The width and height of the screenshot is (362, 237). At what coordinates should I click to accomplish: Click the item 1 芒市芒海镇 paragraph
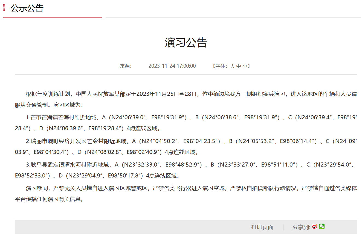186,123
